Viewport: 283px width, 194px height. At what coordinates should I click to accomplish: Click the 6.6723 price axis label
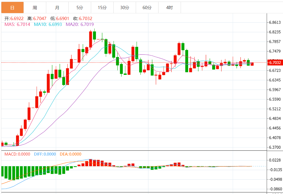(275, 70)
